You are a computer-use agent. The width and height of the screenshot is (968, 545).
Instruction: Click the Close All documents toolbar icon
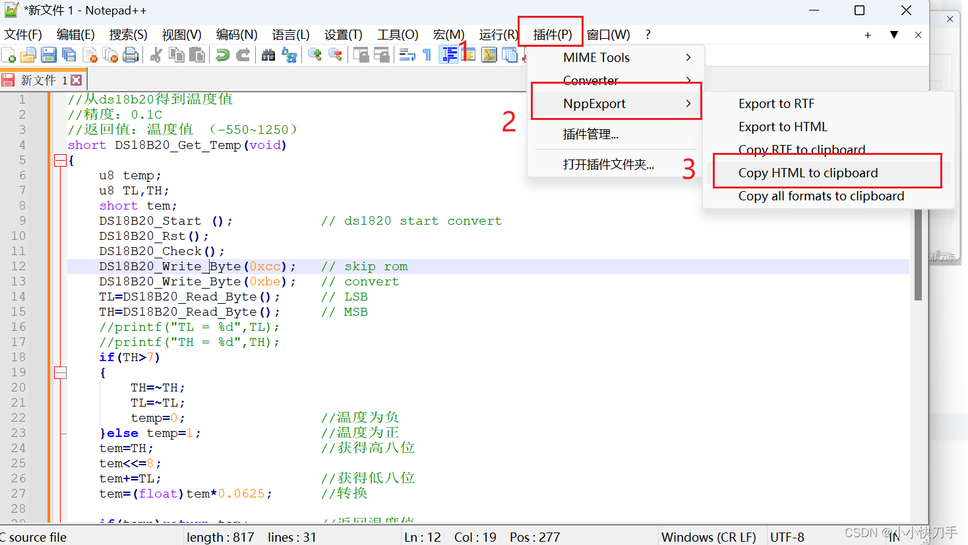(110, 55)
